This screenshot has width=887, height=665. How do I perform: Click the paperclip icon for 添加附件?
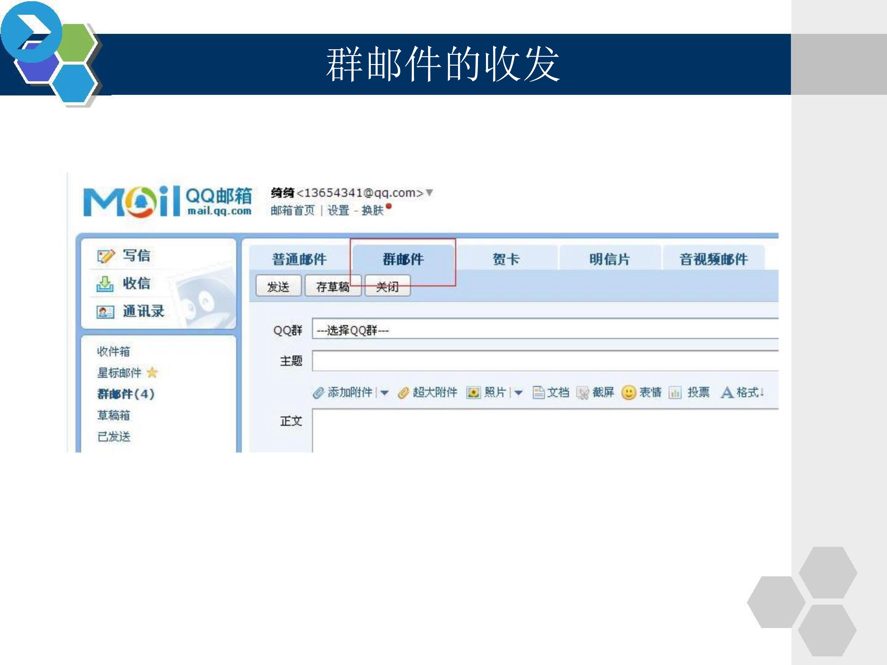pos(318,393)
